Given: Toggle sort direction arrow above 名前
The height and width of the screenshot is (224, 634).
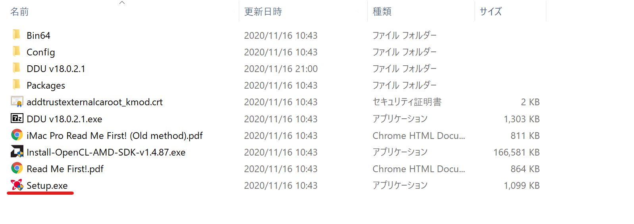Looking at the screenshot, I should (122, 3).
